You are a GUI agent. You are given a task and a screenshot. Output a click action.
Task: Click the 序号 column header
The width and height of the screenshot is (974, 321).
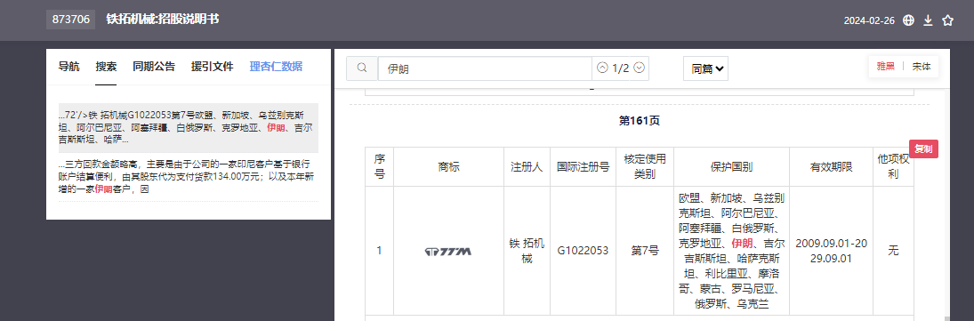(x=380, y=166)
